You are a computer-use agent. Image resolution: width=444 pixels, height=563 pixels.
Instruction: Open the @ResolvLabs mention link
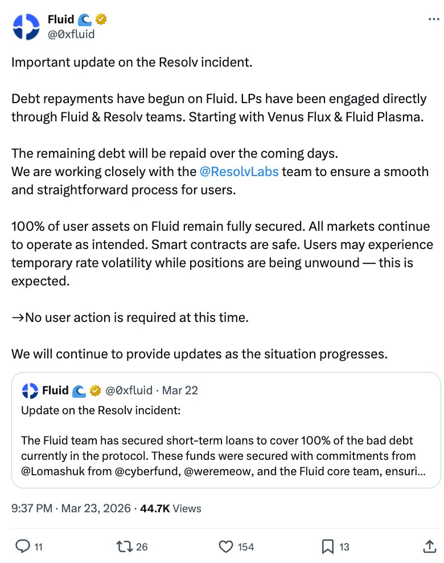(x=239, y=171)
